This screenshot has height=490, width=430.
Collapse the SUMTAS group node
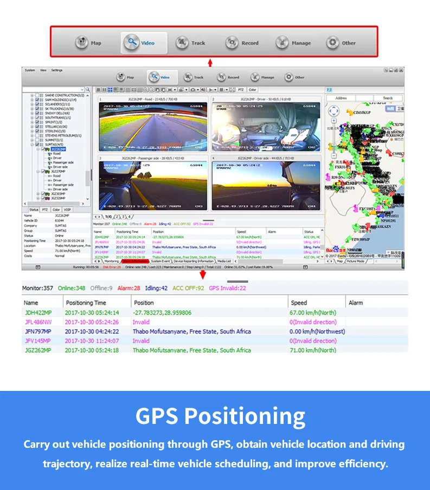point(32,145)
